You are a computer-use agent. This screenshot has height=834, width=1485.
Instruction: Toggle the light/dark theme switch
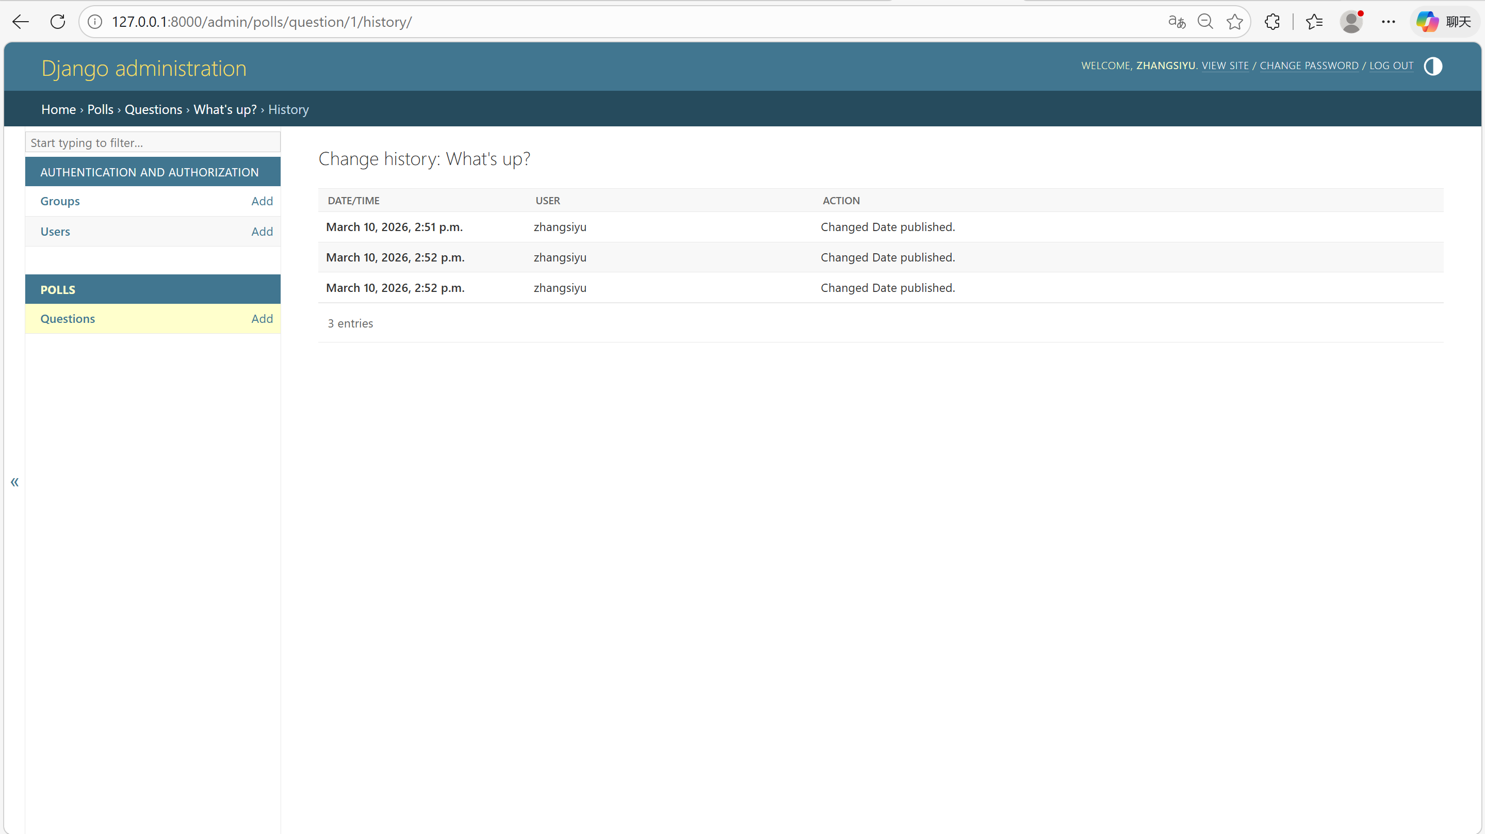point(1432,67)
